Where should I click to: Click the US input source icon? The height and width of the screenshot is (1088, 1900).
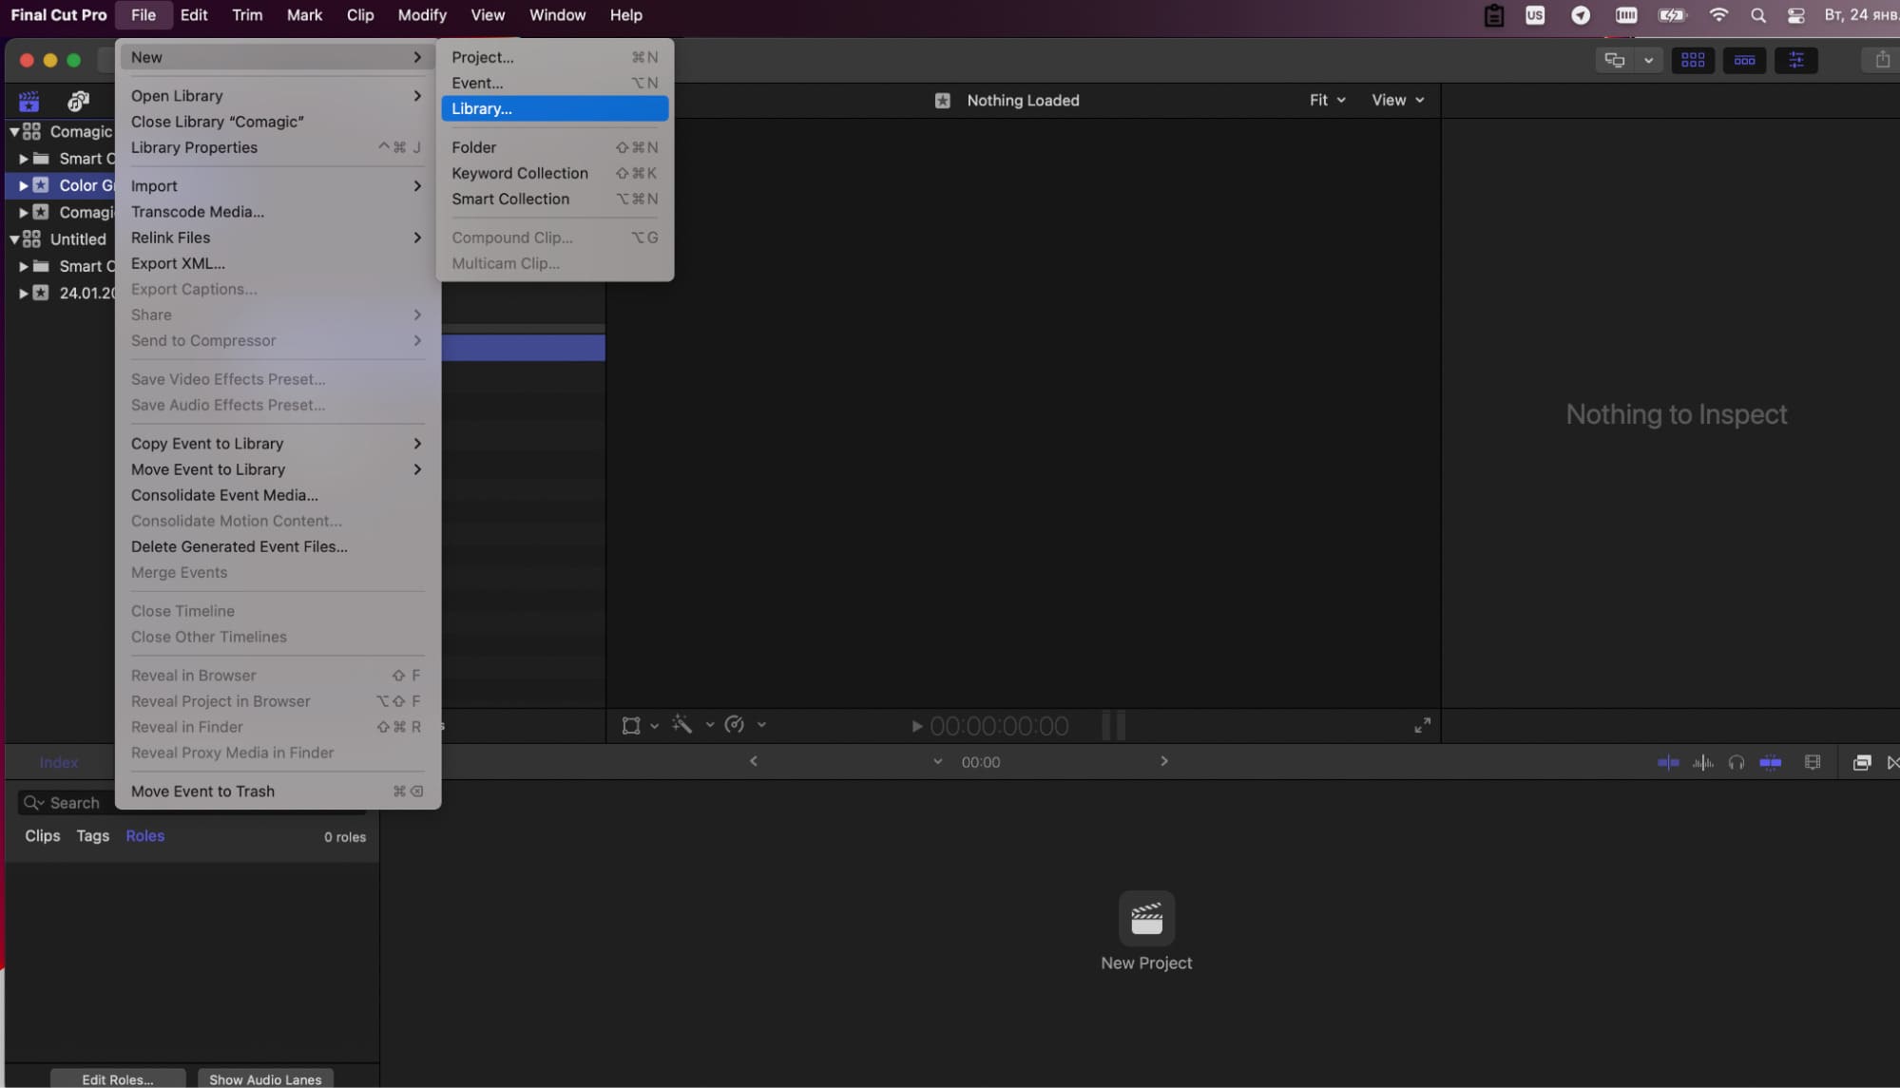tap(1535, 15)
